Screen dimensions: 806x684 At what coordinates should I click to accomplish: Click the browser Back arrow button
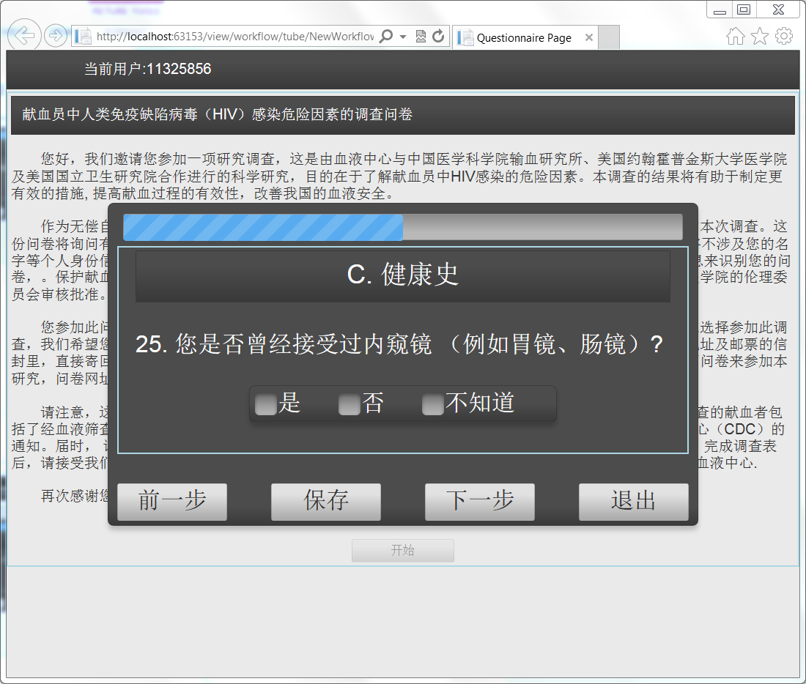pos(23,35)
